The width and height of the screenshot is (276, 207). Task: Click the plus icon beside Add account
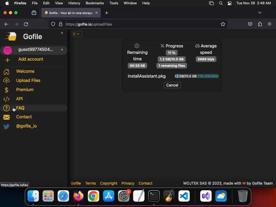pyautogui.click(x=7, y=60)
